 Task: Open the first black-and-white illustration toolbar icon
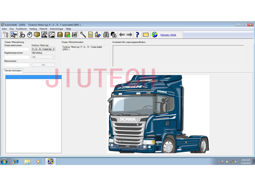[44, 35]
